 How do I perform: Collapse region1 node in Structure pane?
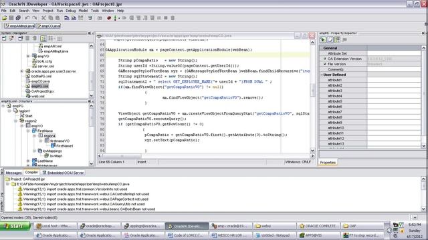point(9,111)
